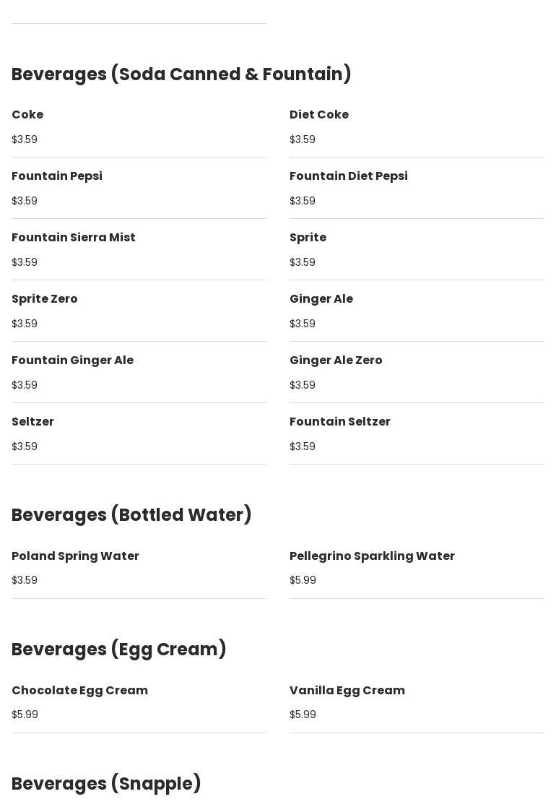Image resolution: width=556 pixels, height=807 pixels.
Task: Click the Beverages (Soda Canned & Fountain) heading
Action: [x=181, y=74]
